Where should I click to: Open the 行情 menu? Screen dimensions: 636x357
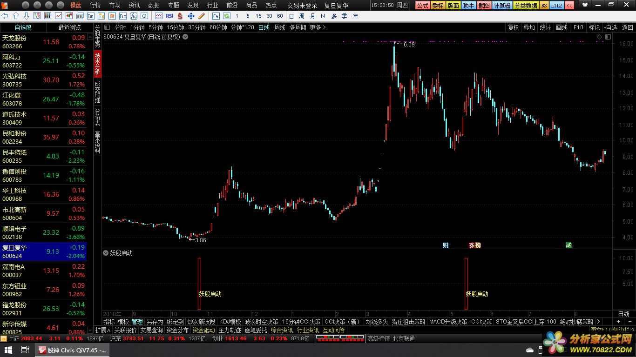point(95,5)
